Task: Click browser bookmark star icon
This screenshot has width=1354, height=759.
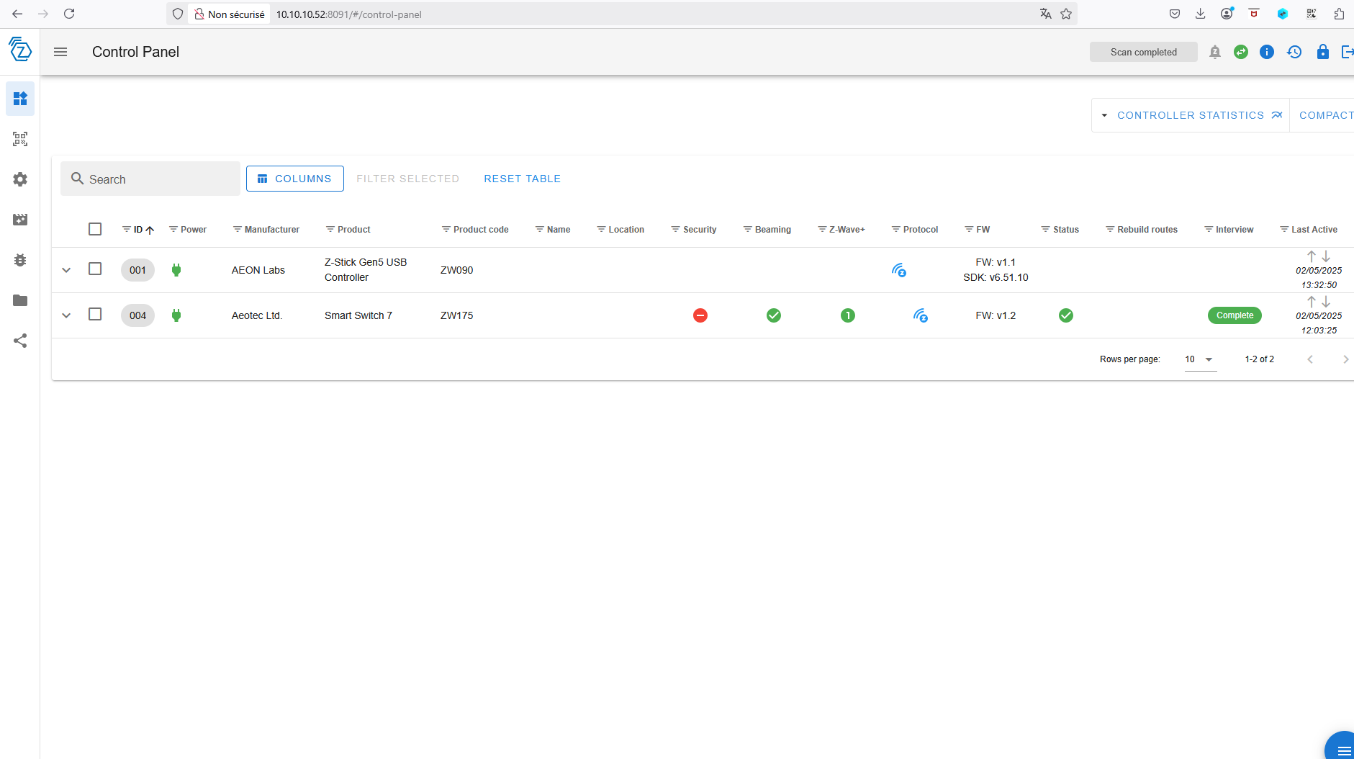Action: 1066,14
